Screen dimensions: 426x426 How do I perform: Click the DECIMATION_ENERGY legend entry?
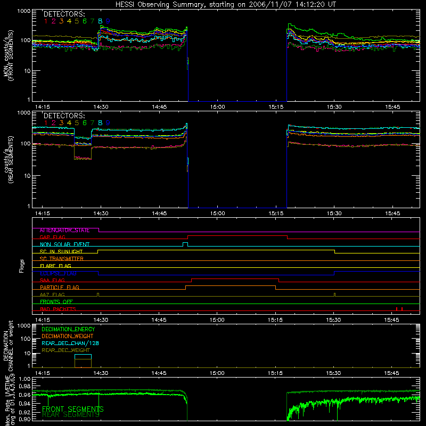coord(68,329)
